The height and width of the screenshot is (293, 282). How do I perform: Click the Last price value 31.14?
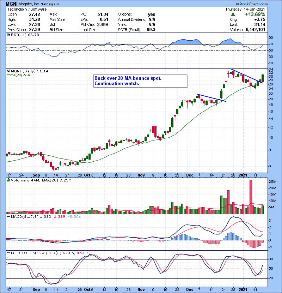[x=259, y=24]
